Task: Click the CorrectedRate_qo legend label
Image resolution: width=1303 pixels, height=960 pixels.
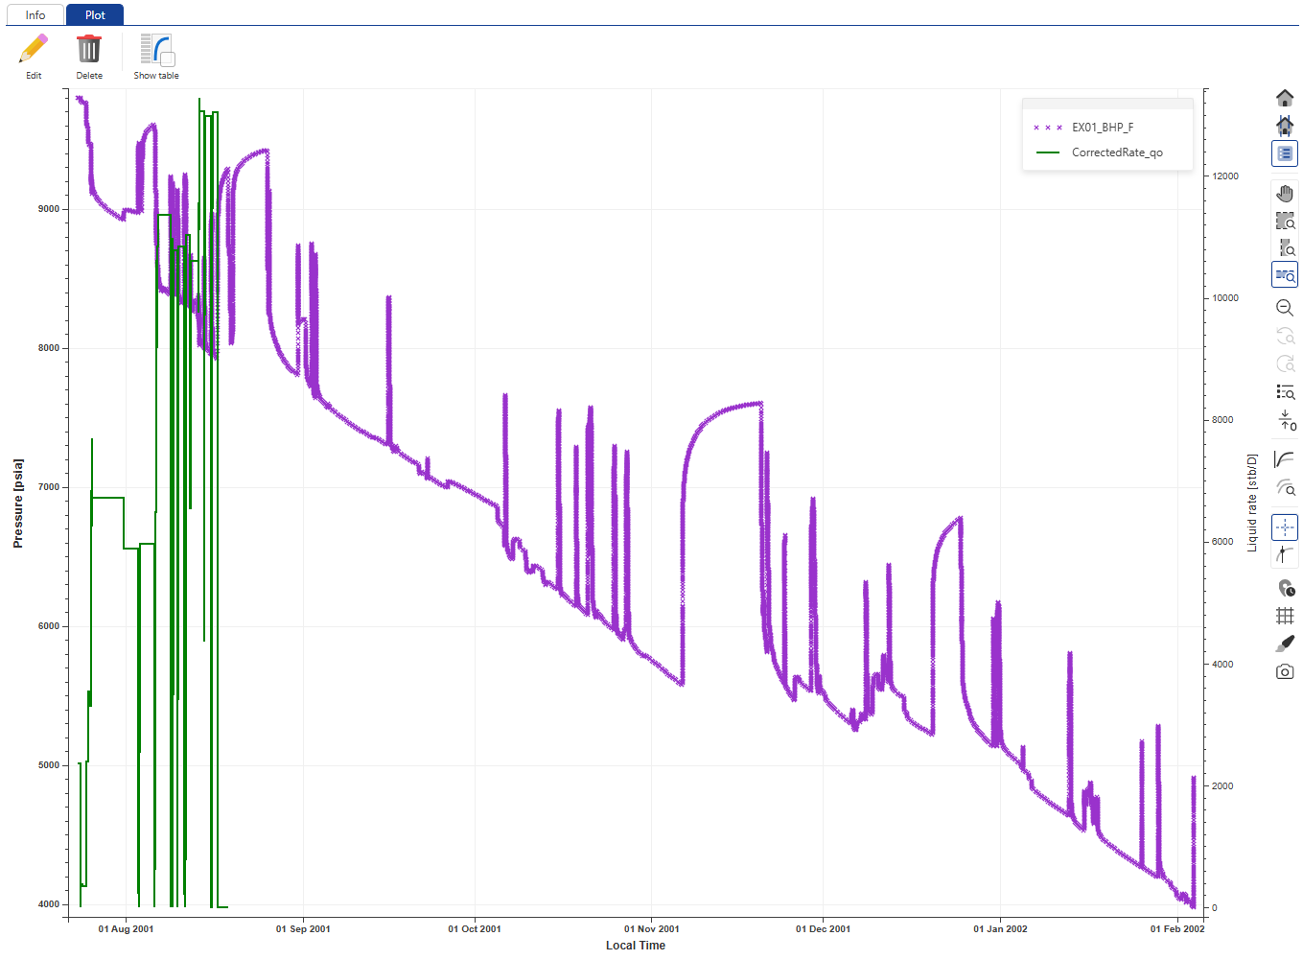Action: point(1117,152)
